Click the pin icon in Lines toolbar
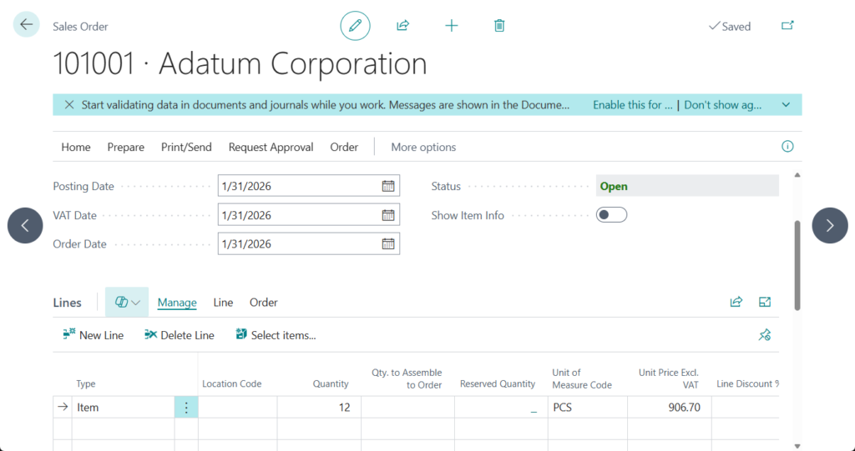The width and height of the screenshot is (855, 451). click(764, 335)
